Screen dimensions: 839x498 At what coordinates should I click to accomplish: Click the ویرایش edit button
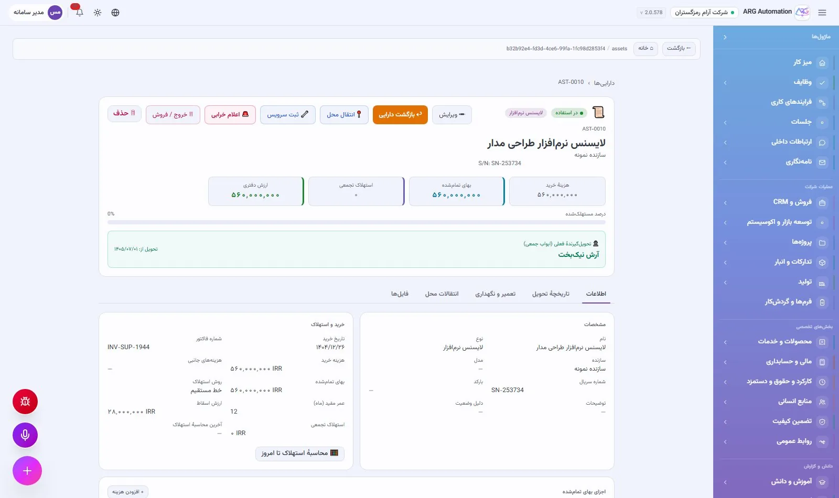point(452,115)
